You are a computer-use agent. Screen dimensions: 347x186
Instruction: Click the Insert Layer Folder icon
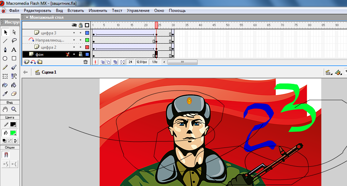click(40, 62)
